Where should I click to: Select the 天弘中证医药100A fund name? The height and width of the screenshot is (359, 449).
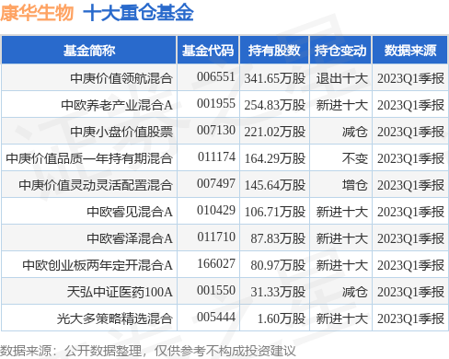120,292
